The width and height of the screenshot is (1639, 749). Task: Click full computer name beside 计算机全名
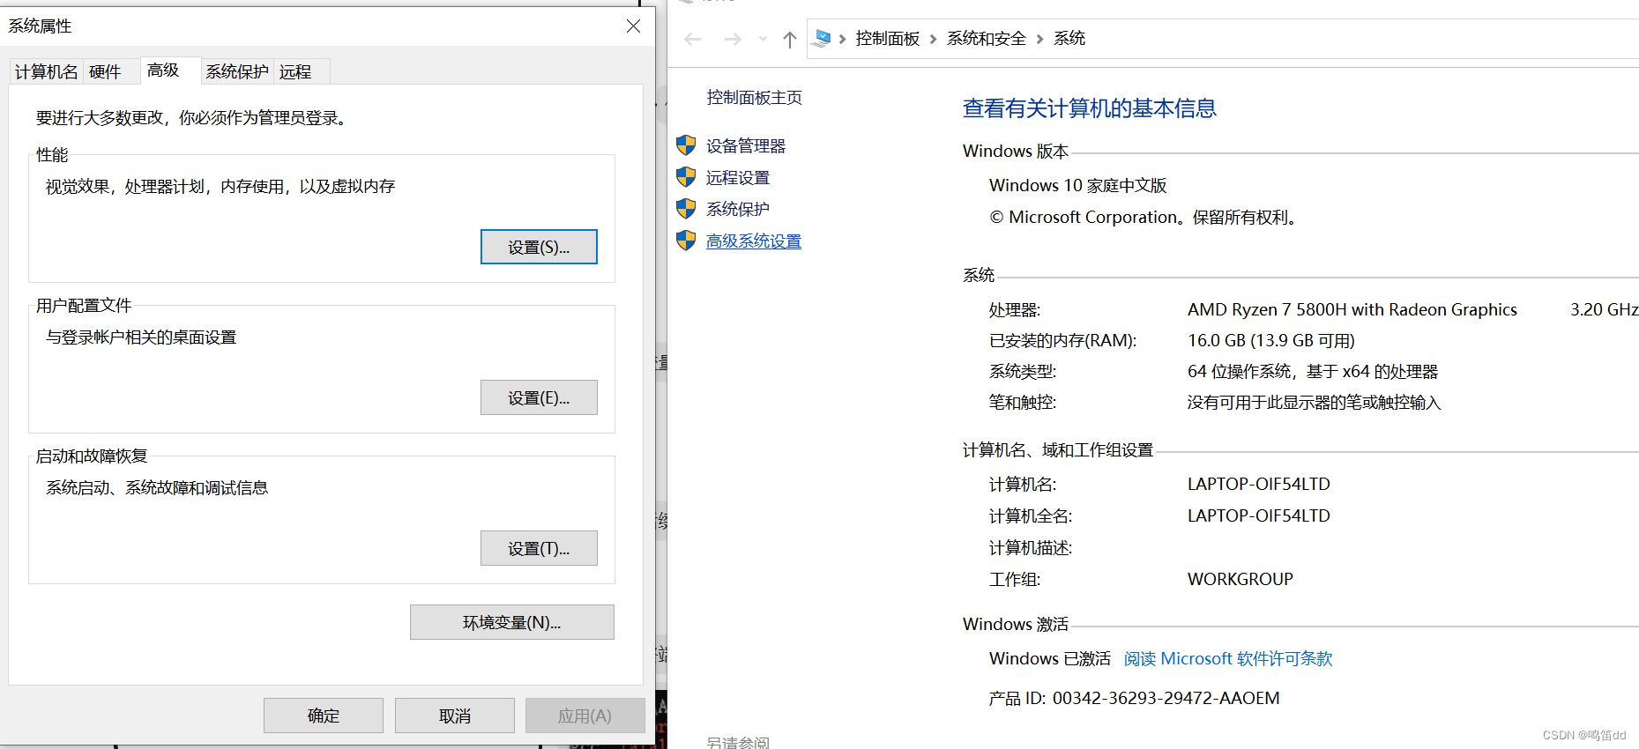click(1258, 515)
